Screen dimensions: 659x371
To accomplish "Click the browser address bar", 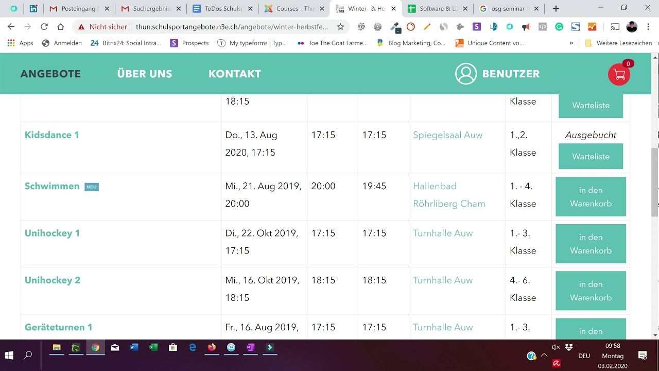I will tap(232, 27).
